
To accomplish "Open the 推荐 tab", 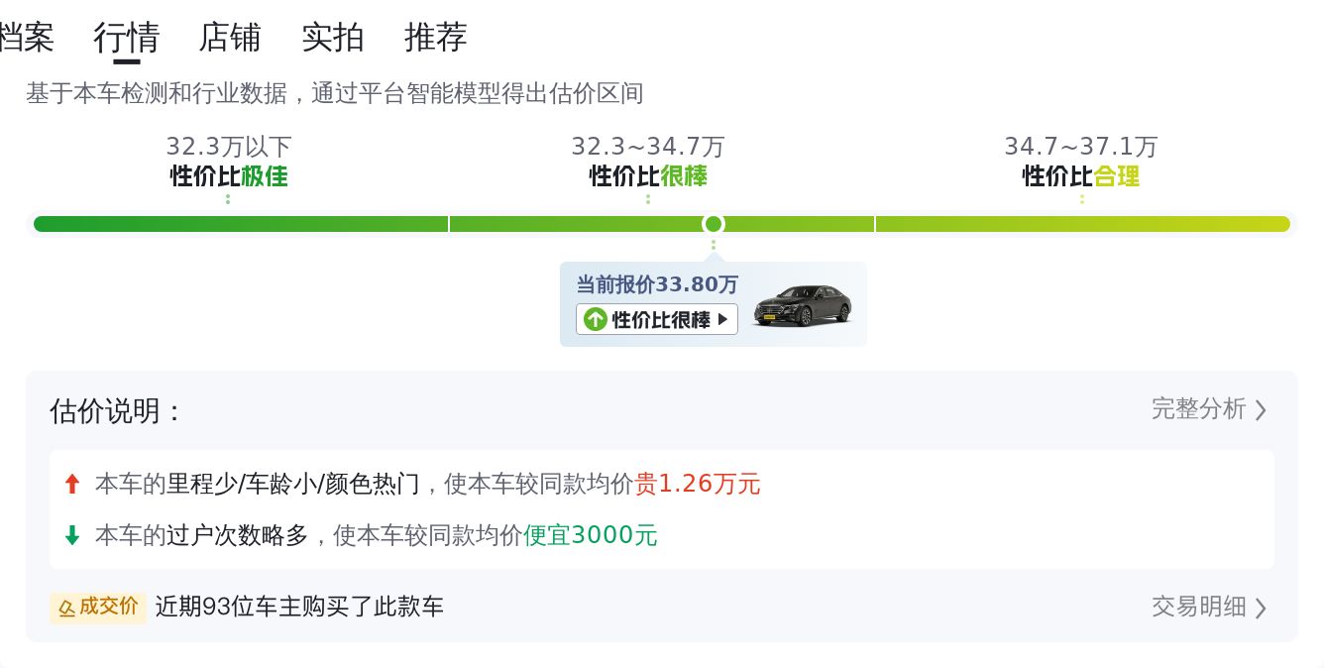I will [x=436, y=38].
